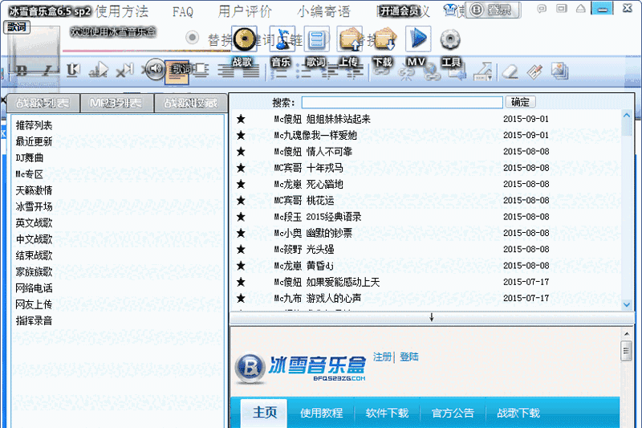
Task: Click the Mc筱野 光头强 song title
Action: 304,250
